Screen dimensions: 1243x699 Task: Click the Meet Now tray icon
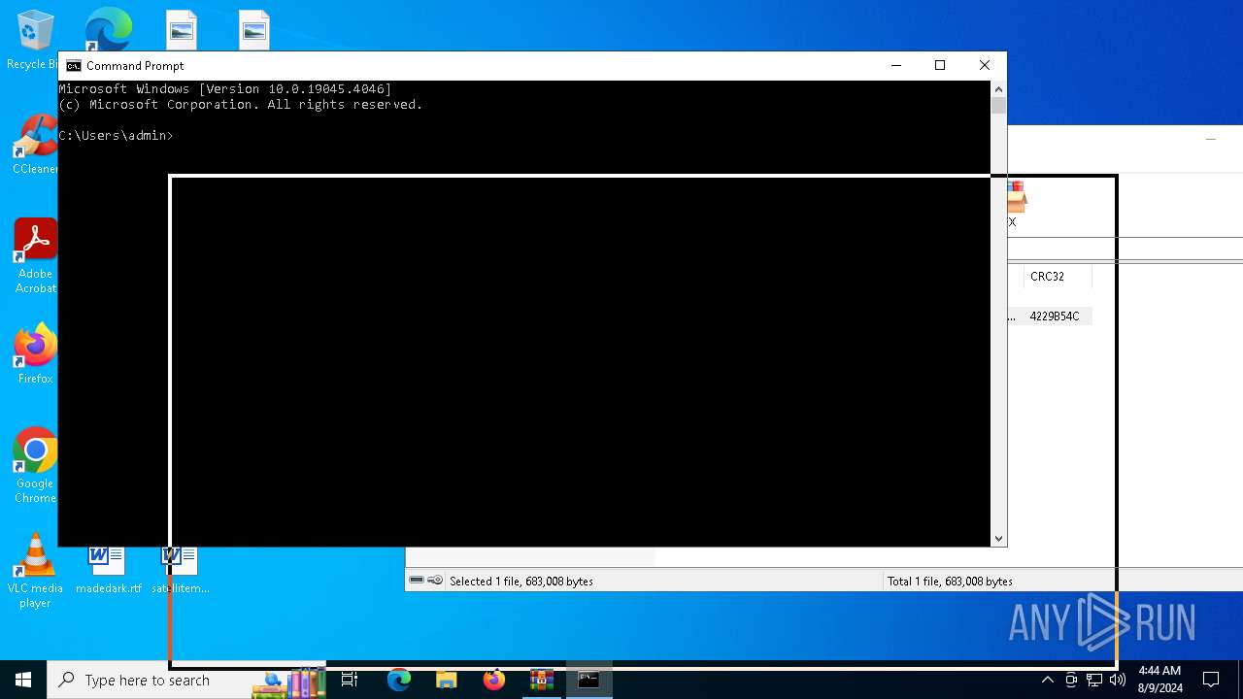coord(1071,681)
